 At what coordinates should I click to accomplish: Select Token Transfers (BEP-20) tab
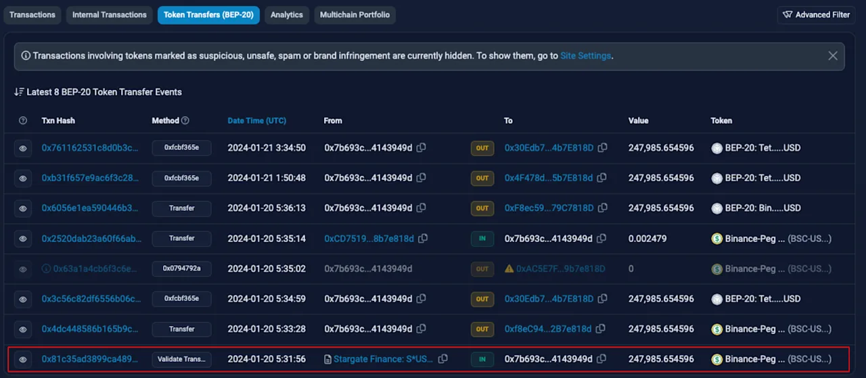[209, 15]
